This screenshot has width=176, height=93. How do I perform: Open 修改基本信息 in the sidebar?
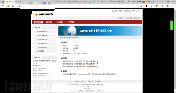44,36
